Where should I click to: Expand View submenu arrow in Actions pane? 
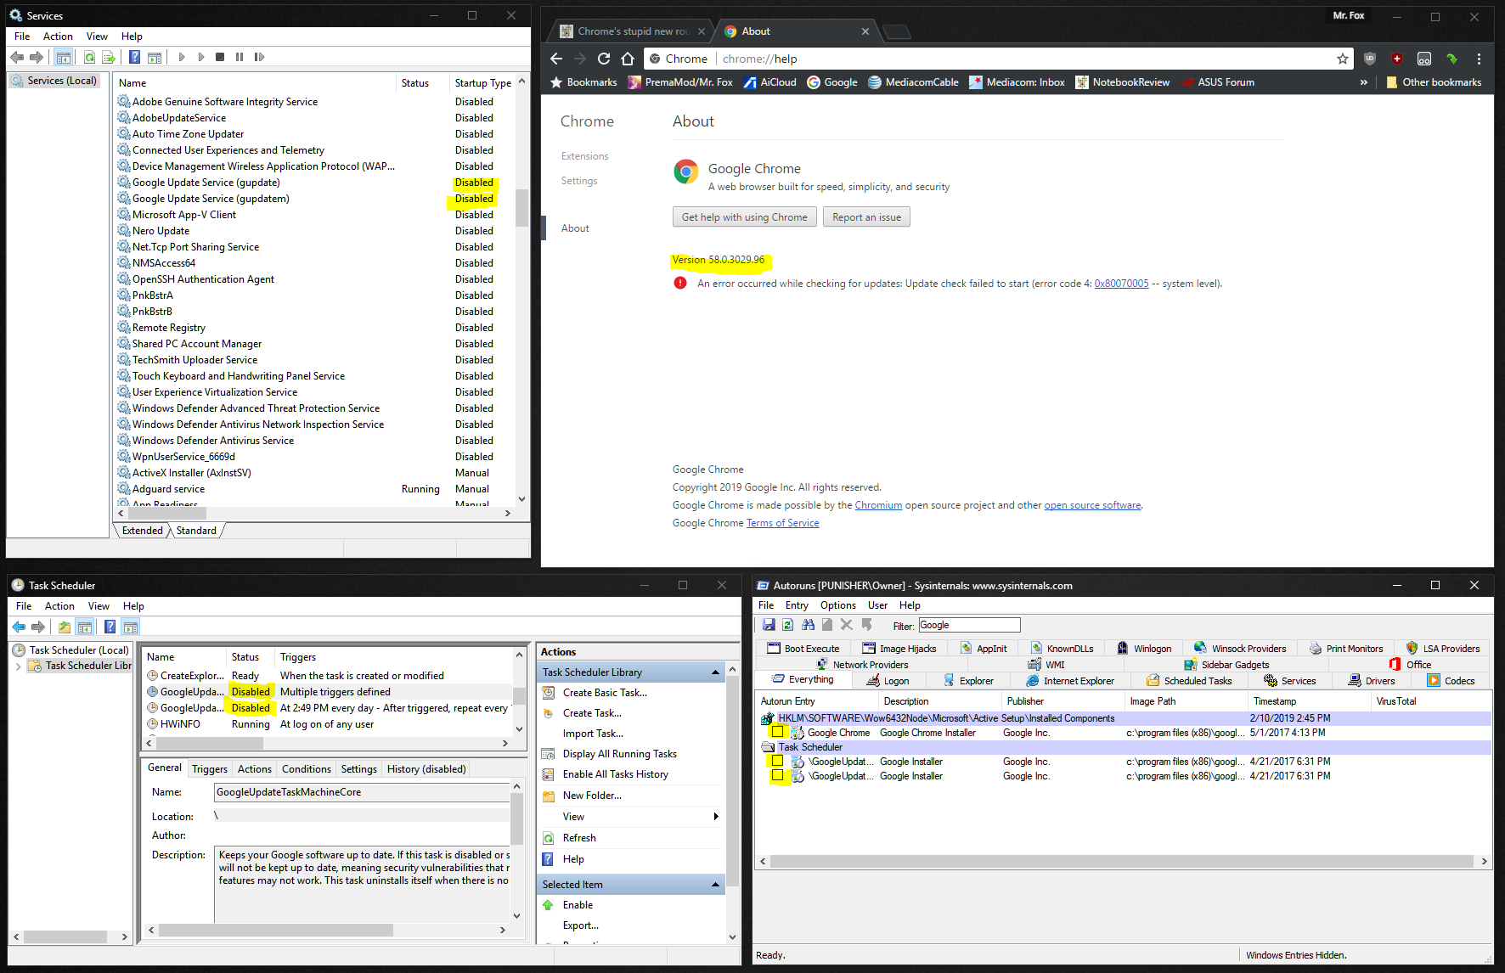click(716, 817)
